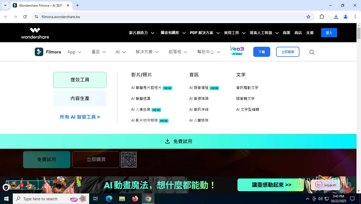Select the 提效工具 tab
Viewport: 361px width, 204px height.
click(80, 80)
